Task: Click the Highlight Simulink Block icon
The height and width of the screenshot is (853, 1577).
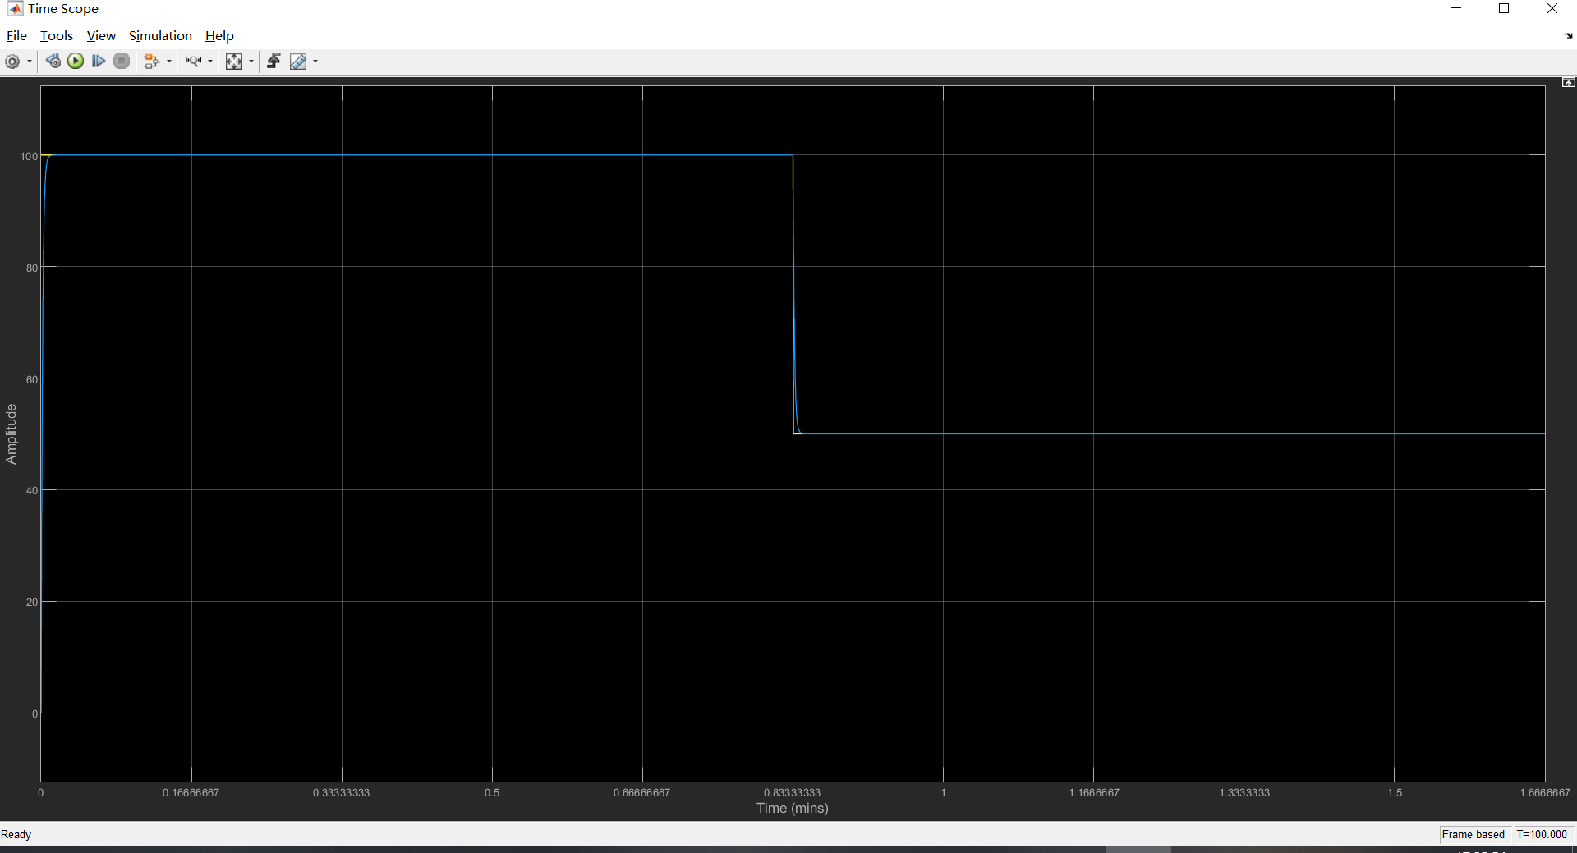Action: [x=151, y=62]
